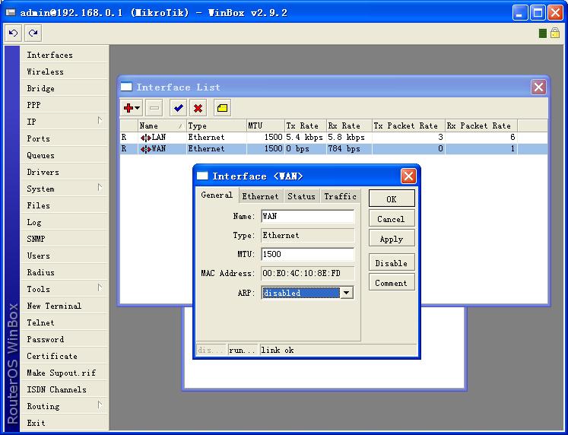Click the MTU column header in Interface List

[x=265, y=125]
